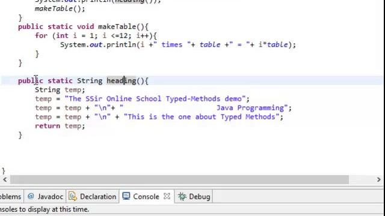Click the 'for' keyword in the loop
This screenshot has height=216, width=385.
(x=41, y=35)
